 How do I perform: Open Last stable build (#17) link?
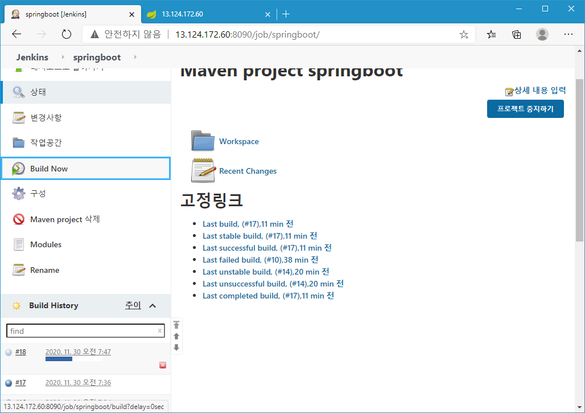click(x=259, y=236)
